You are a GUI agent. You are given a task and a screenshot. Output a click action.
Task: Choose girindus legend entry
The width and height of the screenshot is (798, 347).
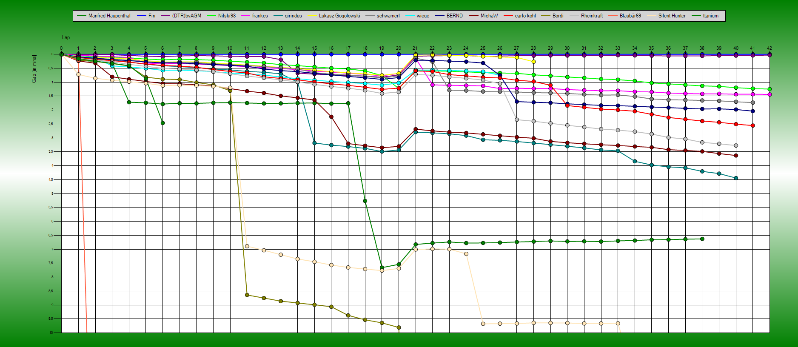click(x=293, y=16)
